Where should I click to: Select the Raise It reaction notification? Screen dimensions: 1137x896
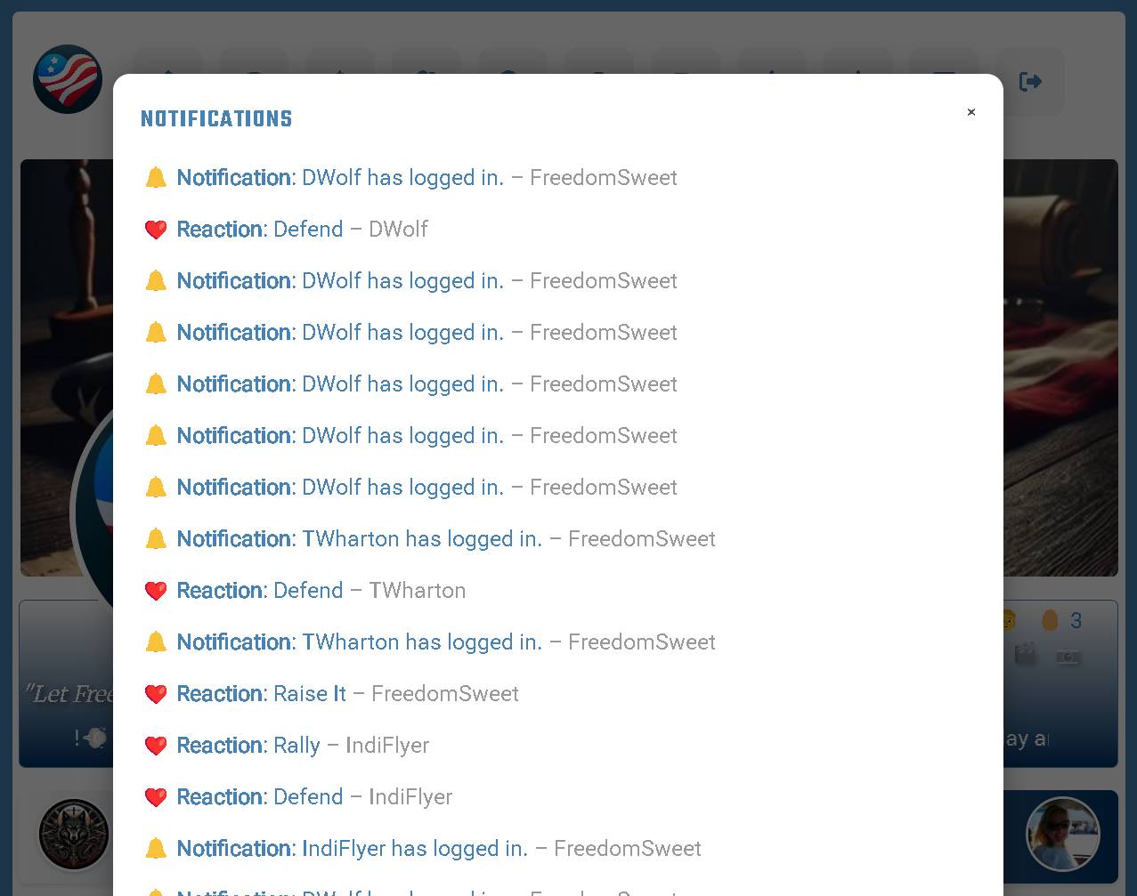pos(331,694)
